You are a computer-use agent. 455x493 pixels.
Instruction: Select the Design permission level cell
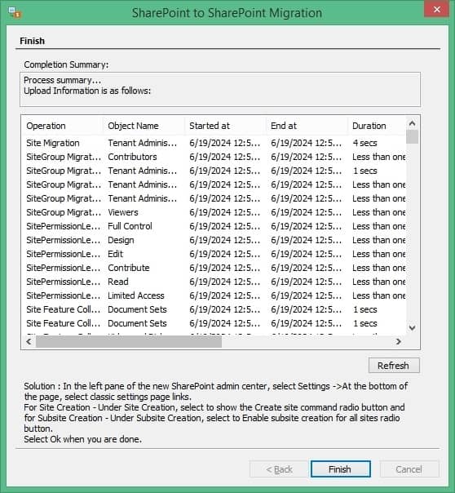click(x=121, y=240)
